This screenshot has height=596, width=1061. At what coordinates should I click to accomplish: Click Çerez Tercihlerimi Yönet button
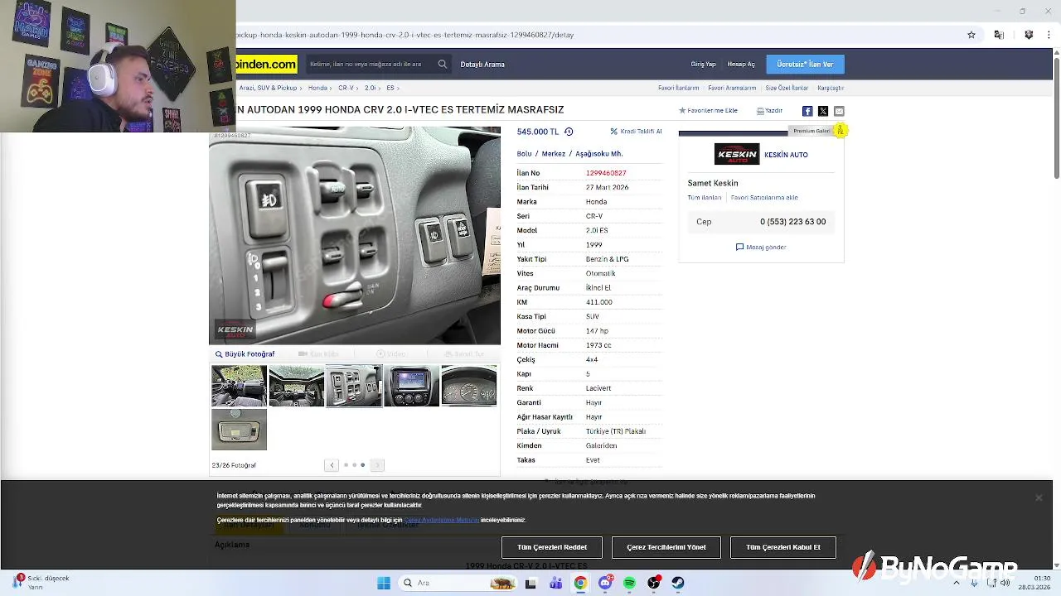click(666, 547)
